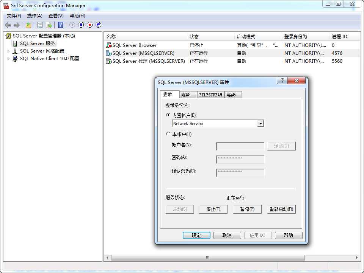The image size is (364, 273).
Task: Switch to the 登录 tab
Action: [x=170, y=95]
